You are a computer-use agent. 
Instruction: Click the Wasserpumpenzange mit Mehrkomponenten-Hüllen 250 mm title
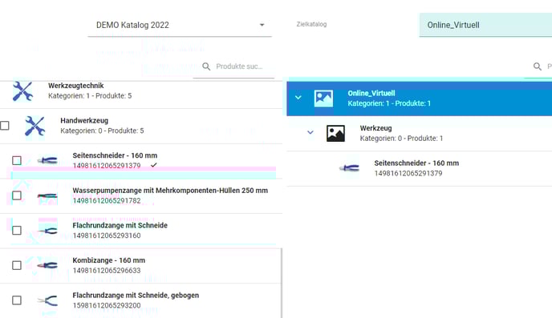170,191
